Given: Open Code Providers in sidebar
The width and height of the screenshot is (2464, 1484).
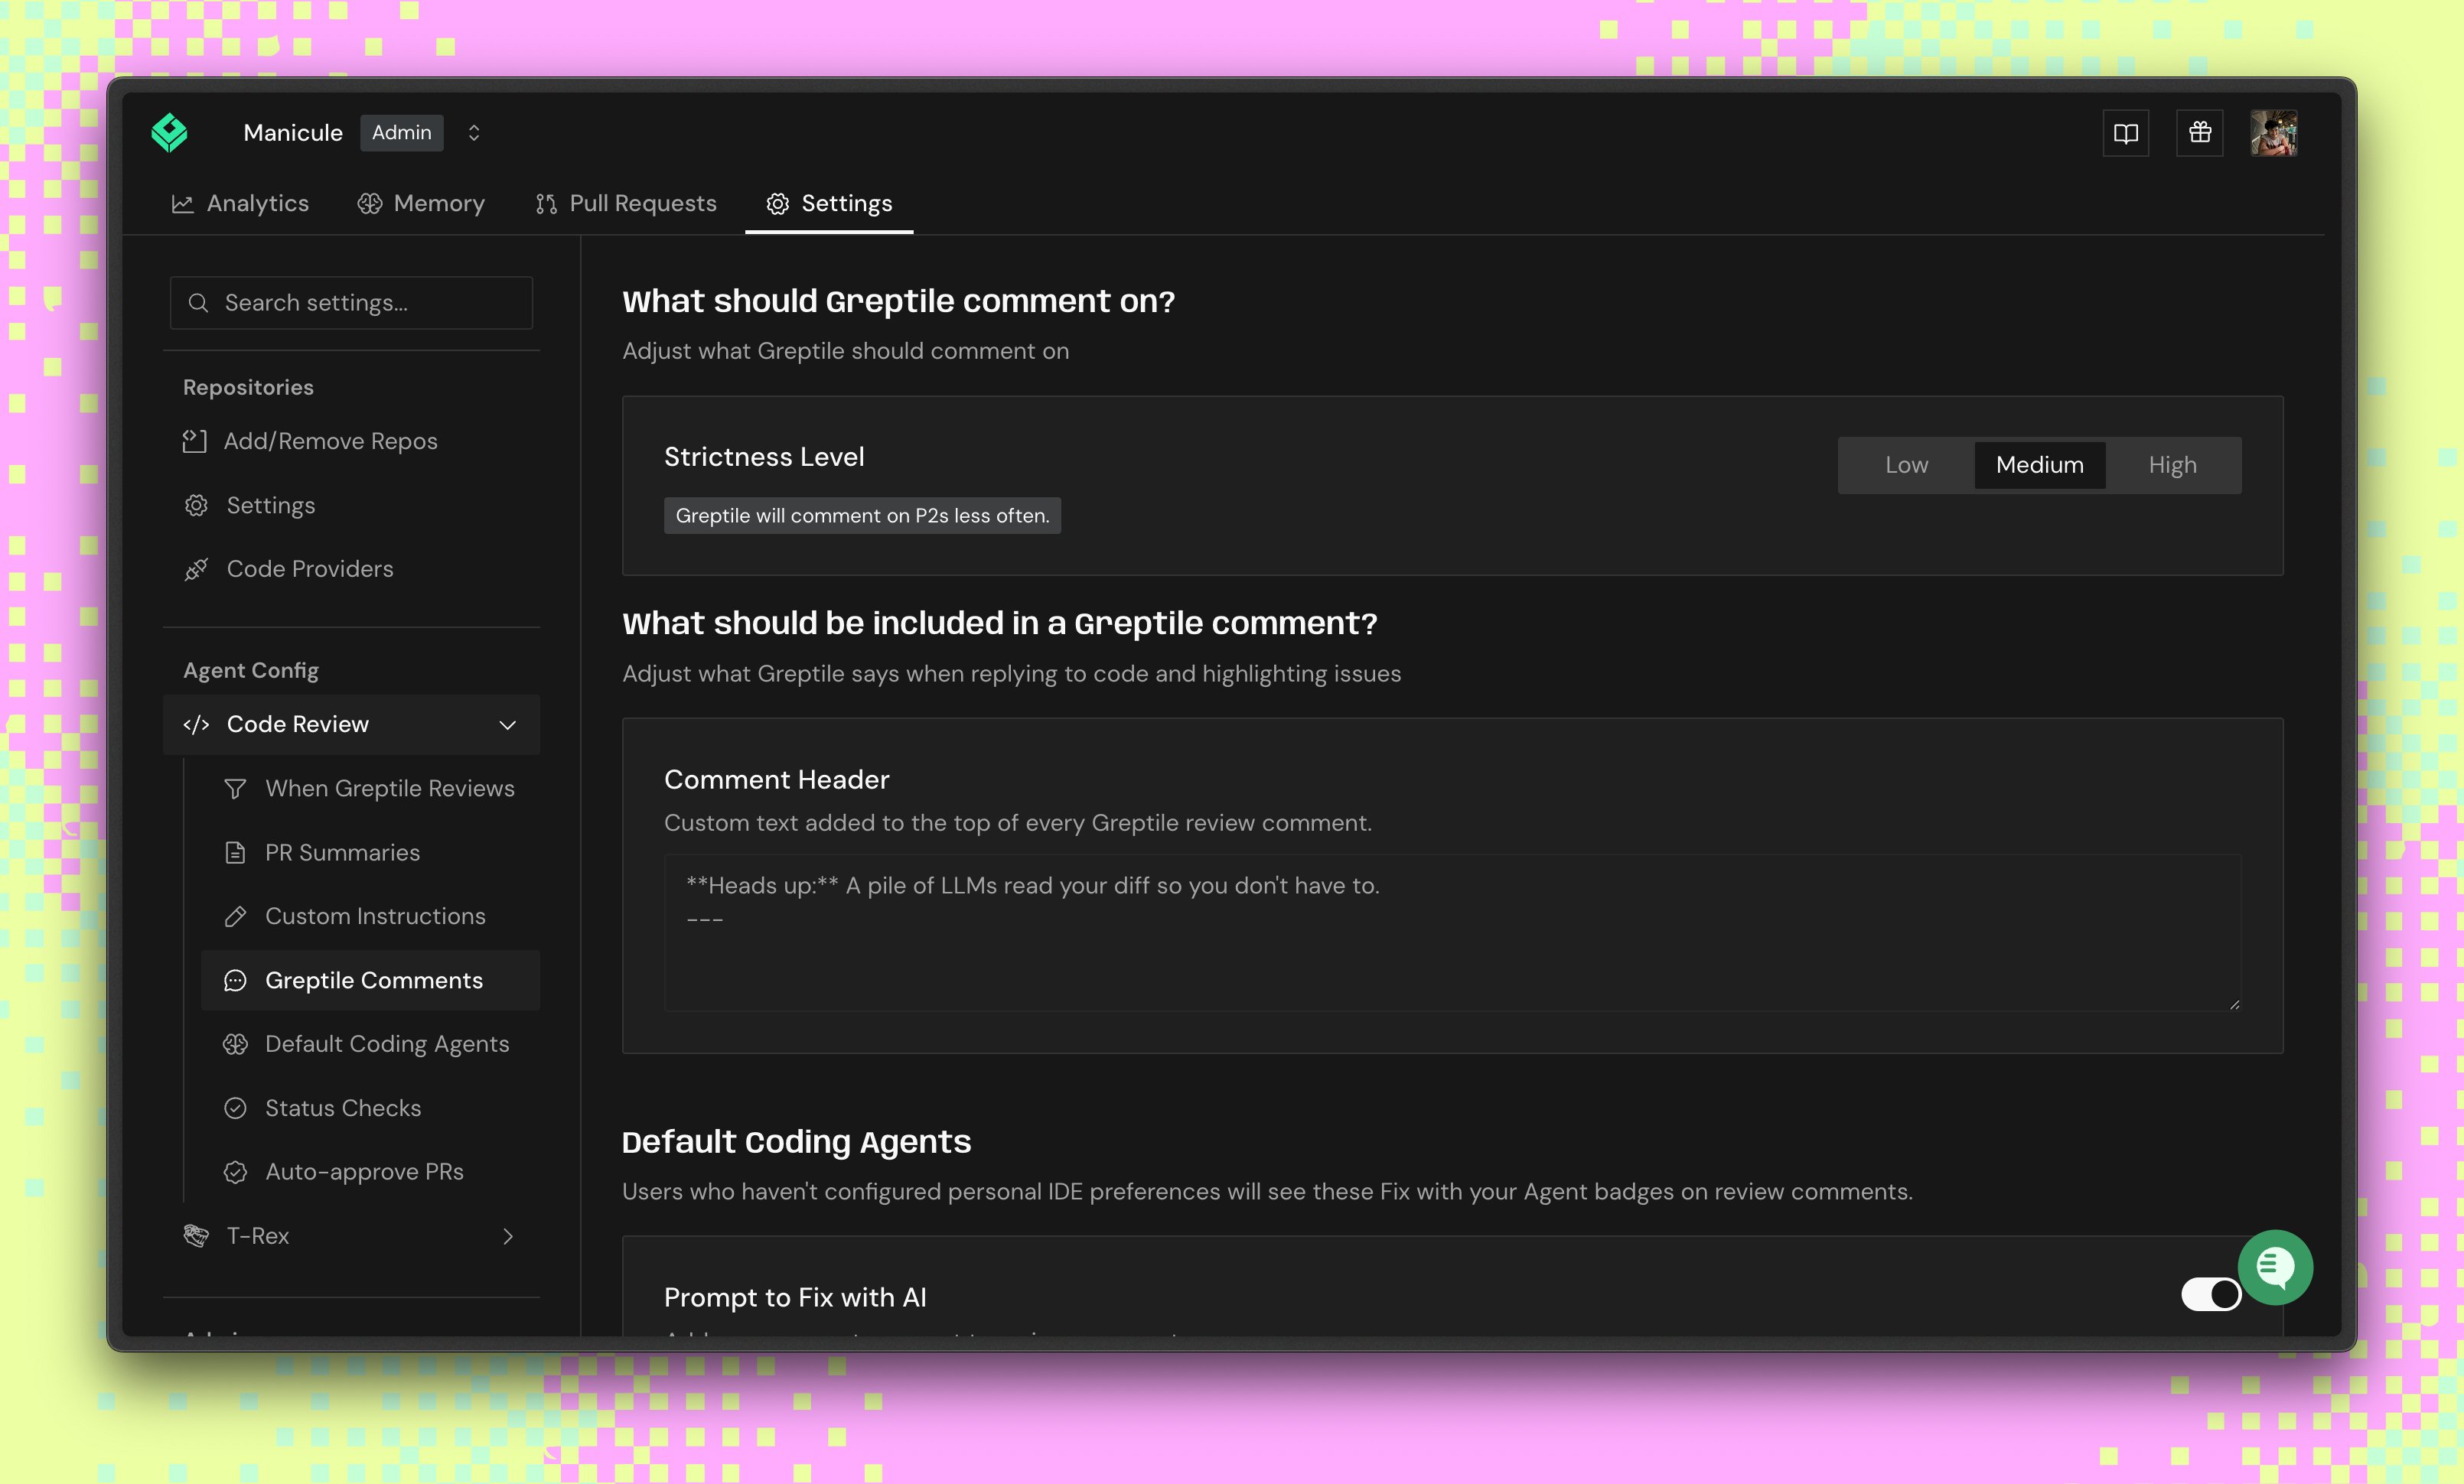Looking at the screenshot, I should coord(351,568).
